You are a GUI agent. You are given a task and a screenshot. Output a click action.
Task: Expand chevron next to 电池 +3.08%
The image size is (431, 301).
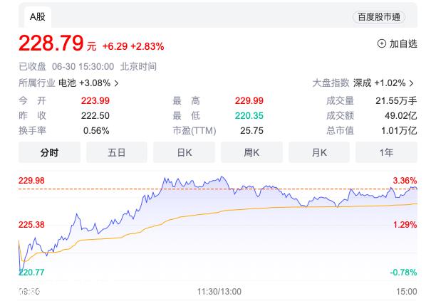click(x=117, y=83)
